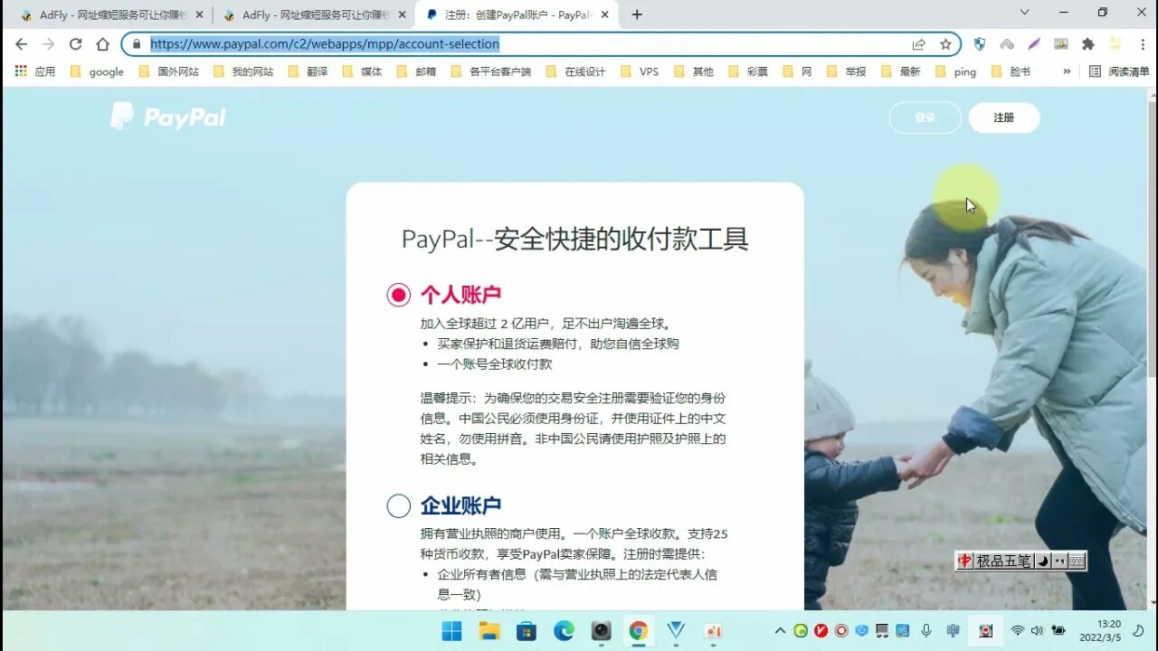Click the 注册 button at top
Image resolution: width=1158 pixels, height=651 pixels.
point(1003,118)
